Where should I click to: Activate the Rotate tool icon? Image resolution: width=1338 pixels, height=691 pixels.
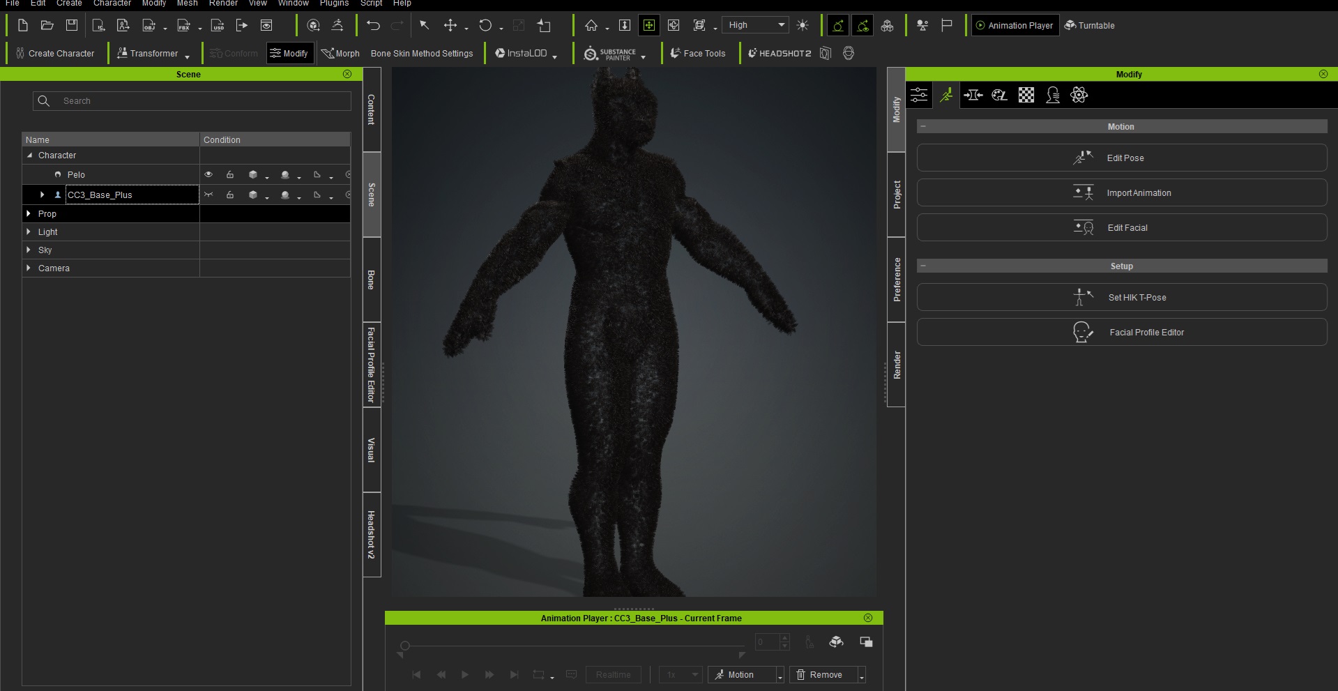485,26
